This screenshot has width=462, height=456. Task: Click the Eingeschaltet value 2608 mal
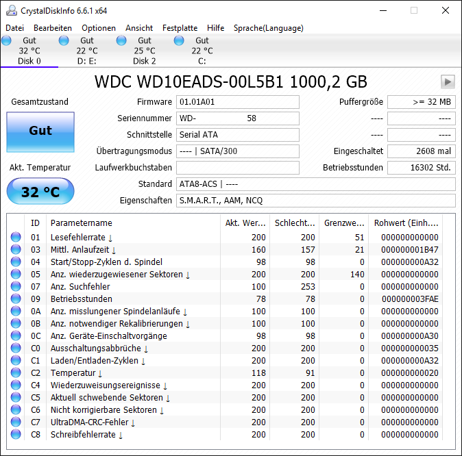[x=422, y=151]
